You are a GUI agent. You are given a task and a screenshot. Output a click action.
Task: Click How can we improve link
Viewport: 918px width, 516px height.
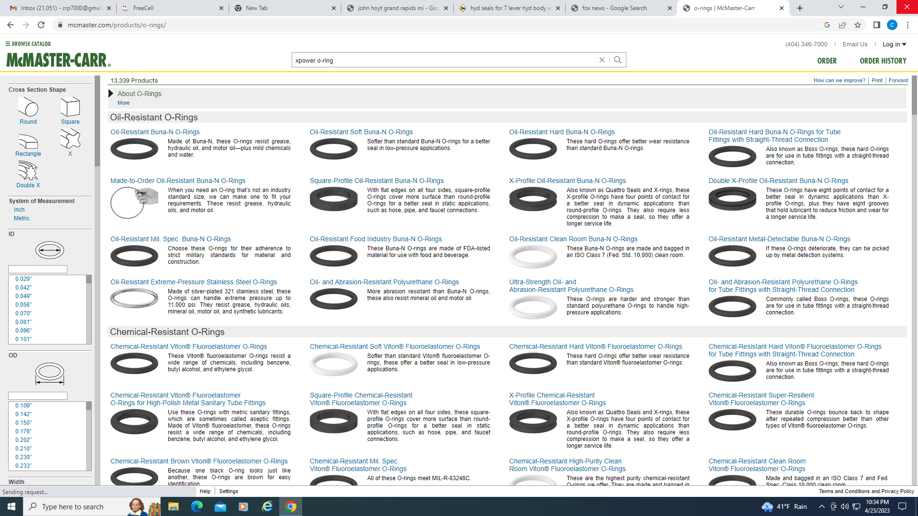point(839,80)
